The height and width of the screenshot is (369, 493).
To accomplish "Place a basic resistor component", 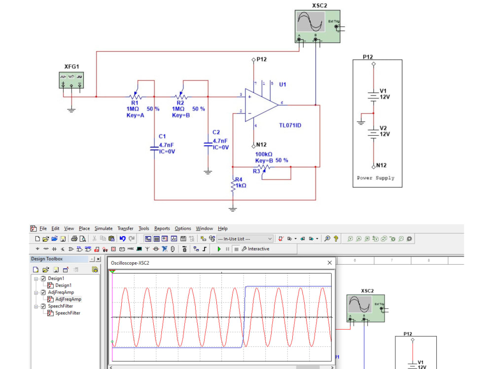I will tap(46, 249).
